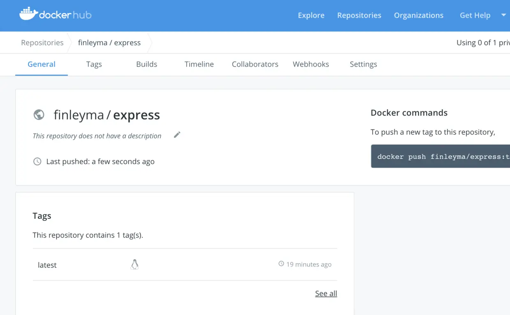Select the Webhooks tab
510x315 pixels.
tap(311, 64)
